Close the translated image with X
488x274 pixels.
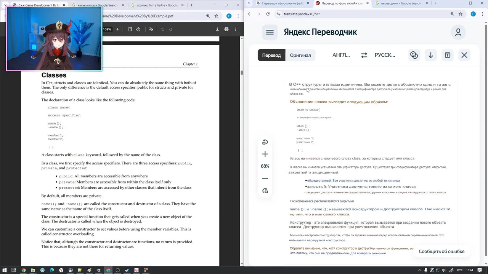[464, 55]
